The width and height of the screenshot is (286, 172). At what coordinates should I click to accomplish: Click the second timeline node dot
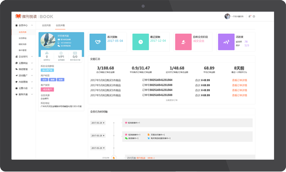[x=114, y=135]
